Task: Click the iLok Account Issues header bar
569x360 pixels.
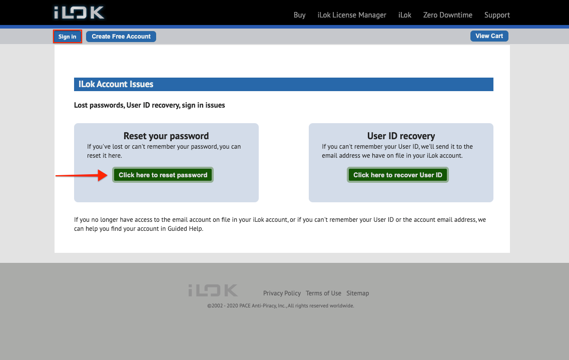Action: [x=283, y=84]
